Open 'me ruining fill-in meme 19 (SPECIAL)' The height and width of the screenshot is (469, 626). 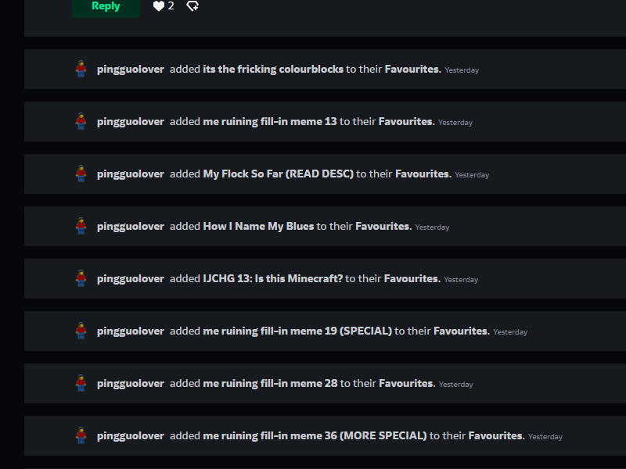pos(297,331)
